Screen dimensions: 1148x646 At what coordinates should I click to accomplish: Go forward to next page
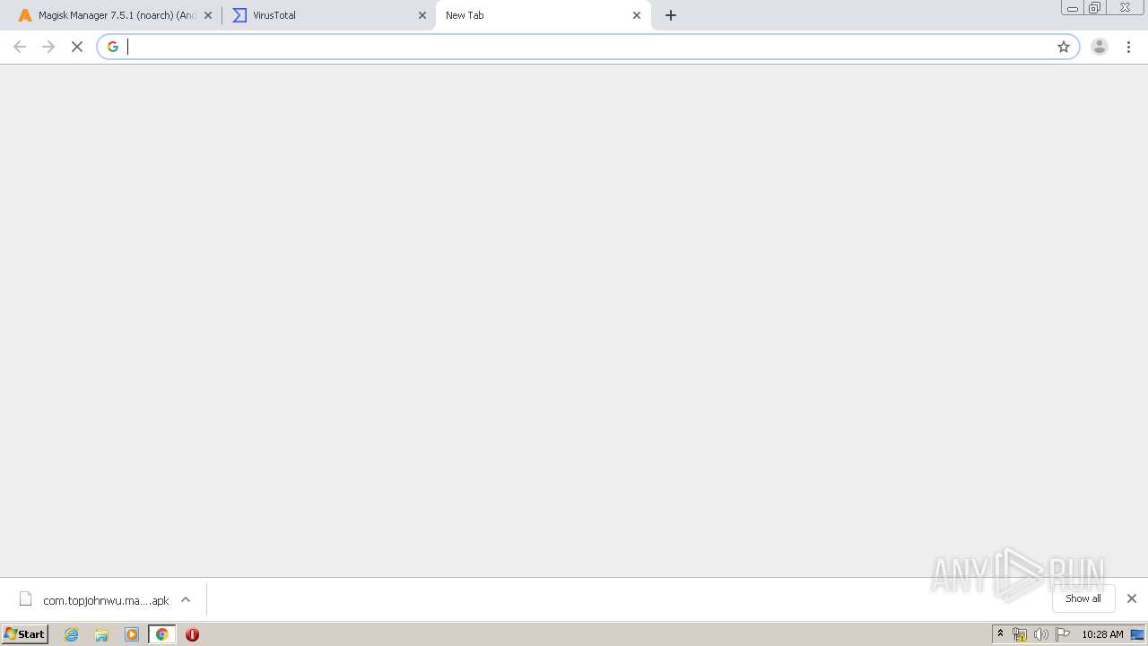click(x=48, y=47)
